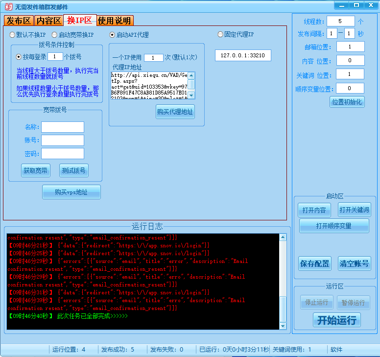Image resolution: width=380 pixels, height=357 pixels.
Task: Open keywords with 打开关键词 button
Action: click(354, 210)
